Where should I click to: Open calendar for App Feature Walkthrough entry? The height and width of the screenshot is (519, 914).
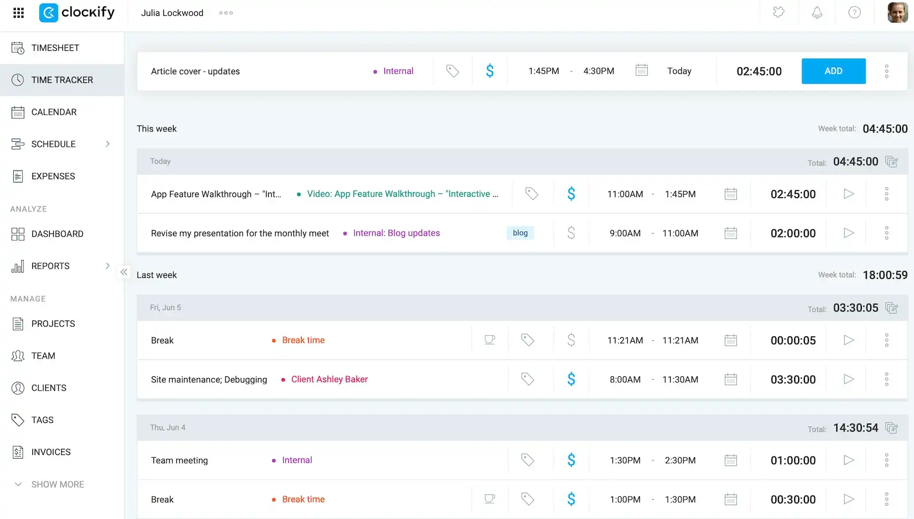click(731, 193)
